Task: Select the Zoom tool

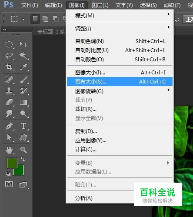Action: coord(23,150)
